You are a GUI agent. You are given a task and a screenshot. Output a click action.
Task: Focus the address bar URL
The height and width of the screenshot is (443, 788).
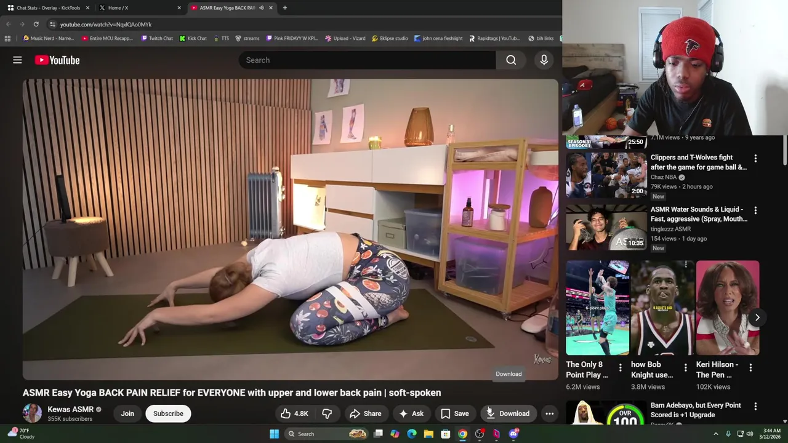pyautogui.click(x=106, y=24)
